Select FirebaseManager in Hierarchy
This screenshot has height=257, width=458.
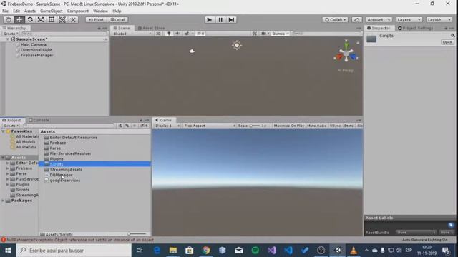tap(36, 55)
